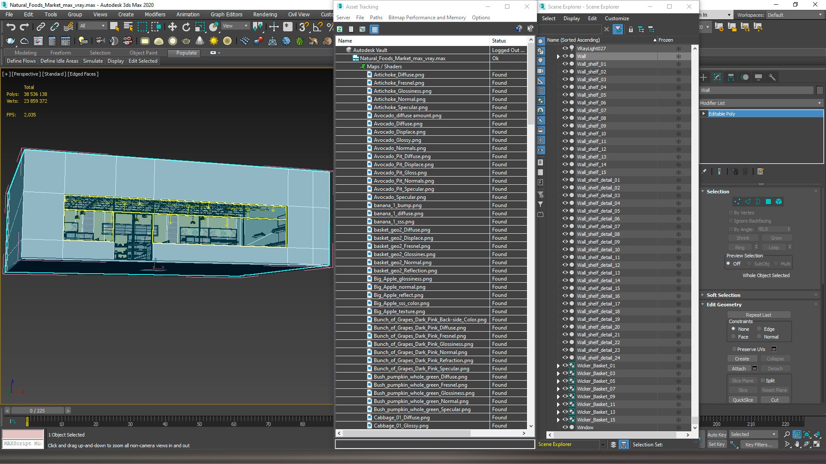
Task: Click Configure Modifier Sets icon
Action: [760, 171]
